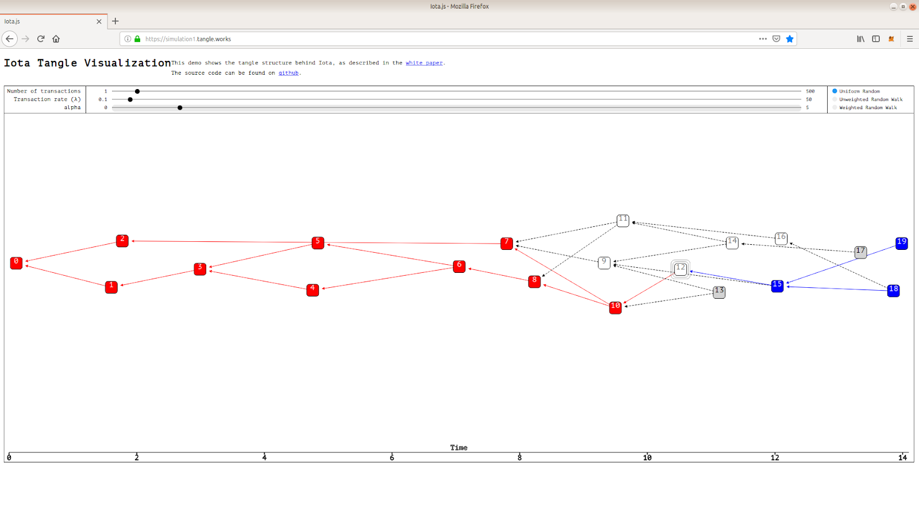Screen dimensions: 919x517
Task: Click the 'Number of transactions' label
Action: click(x=44, y=91)
